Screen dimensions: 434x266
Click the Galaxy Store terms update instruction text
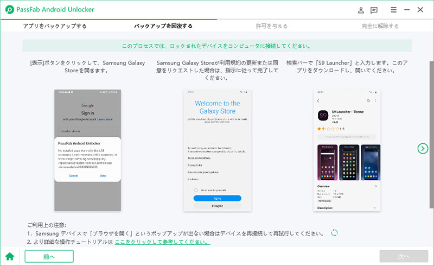tap(218, 71)
